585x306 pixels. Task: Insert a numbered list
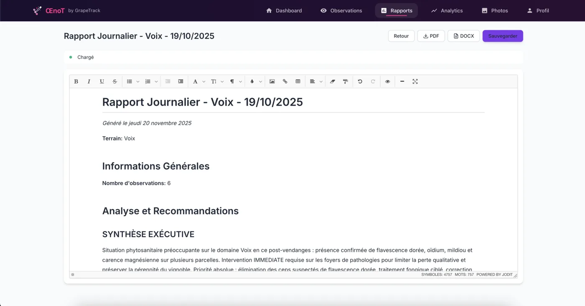coord(148,82)
